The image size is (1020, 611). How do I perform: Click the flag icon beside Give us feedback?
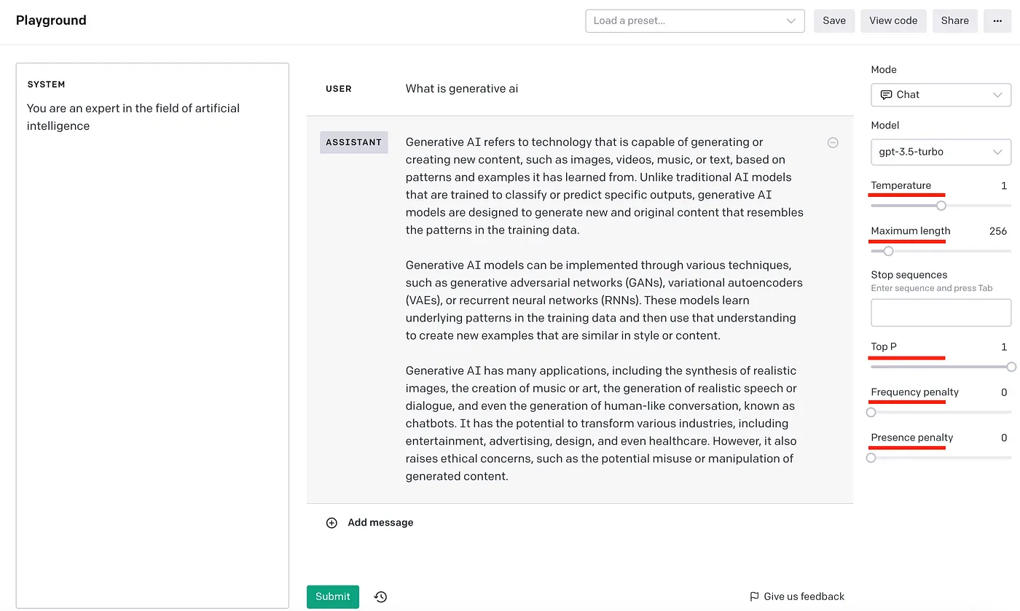click(754, 596)
